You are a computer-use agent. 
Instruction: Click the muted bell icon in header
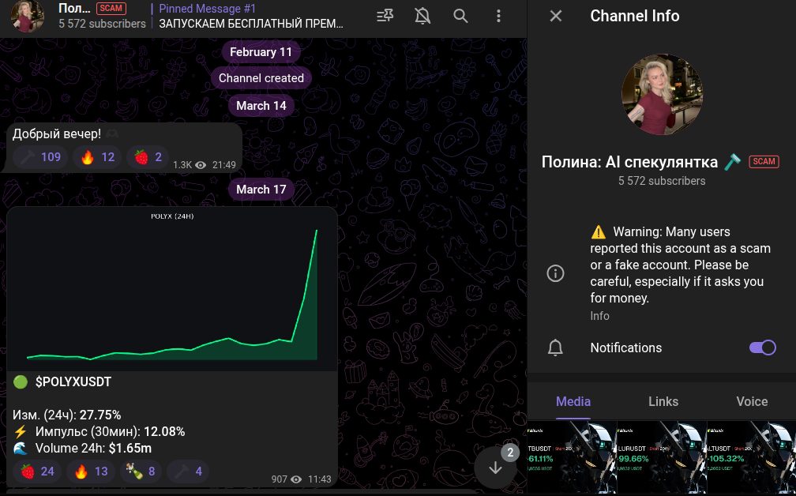pyautogui.click(x=423, y=16)
